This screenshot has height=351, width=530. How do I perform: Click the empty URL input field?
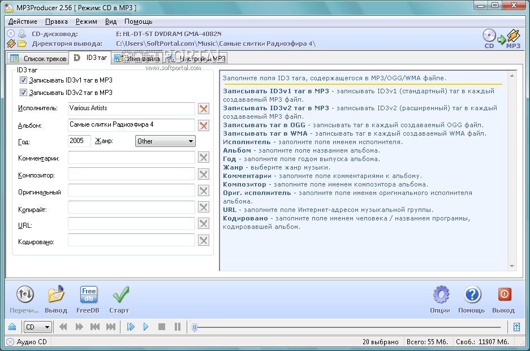click(x=131, y=224)
